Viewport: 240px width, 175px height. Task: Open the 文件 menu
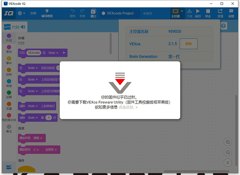coord(33,13)
